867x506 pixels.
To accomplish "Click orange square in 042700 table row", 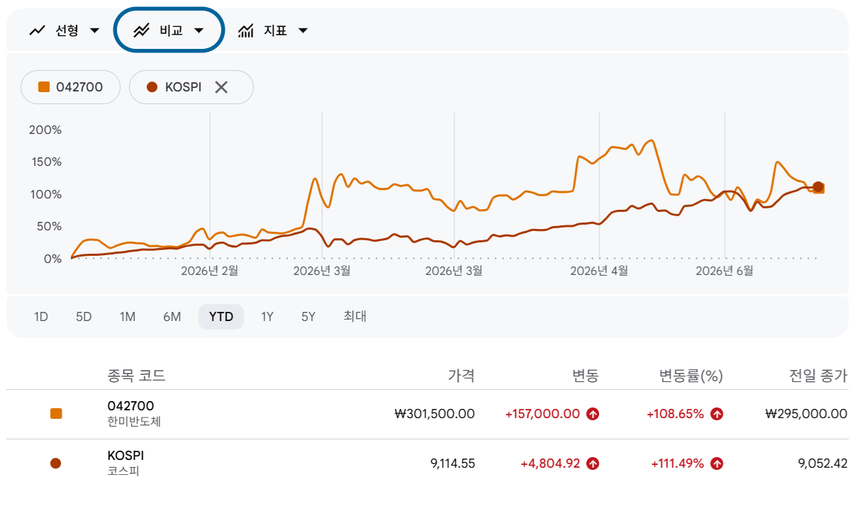I will [56, 413].
